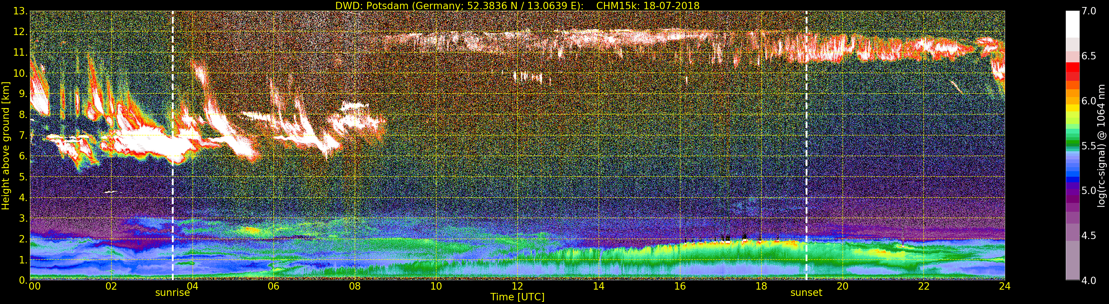Click the y-axis tick label '7.'
This screenshot has height=304, width=1109.
[x=23, y=136]
